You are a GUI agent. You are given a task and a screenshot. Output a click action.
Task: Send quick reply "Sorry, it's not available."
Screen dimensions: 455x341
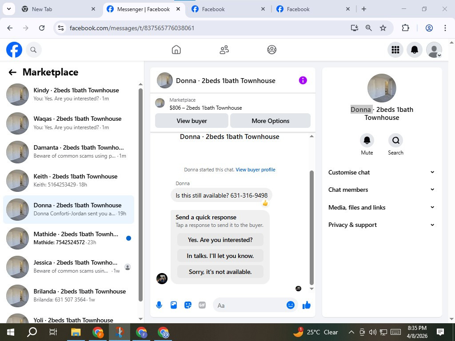[220, 272]
